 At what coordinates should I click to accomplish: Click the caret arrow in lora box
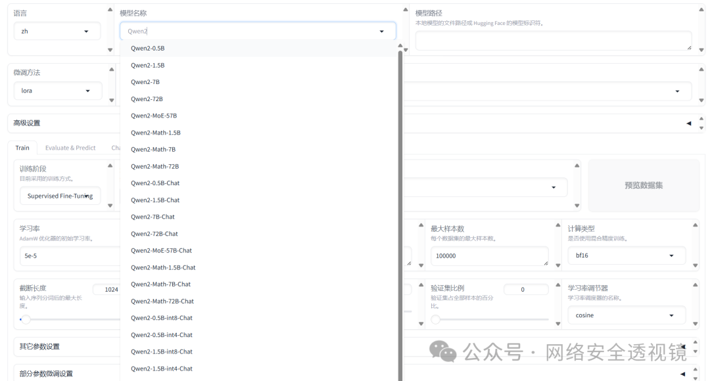pos(88,91)
